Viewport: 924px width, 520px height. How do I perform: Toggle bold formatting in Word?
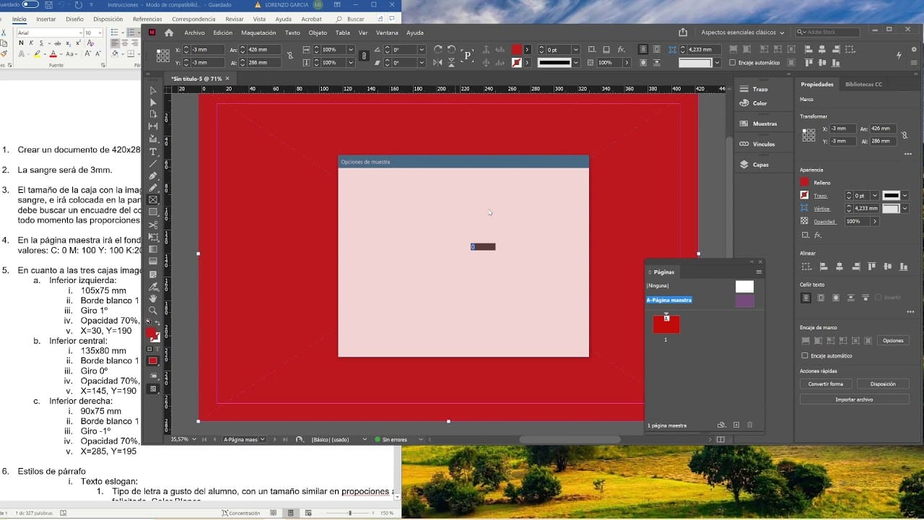pos(21,43)
